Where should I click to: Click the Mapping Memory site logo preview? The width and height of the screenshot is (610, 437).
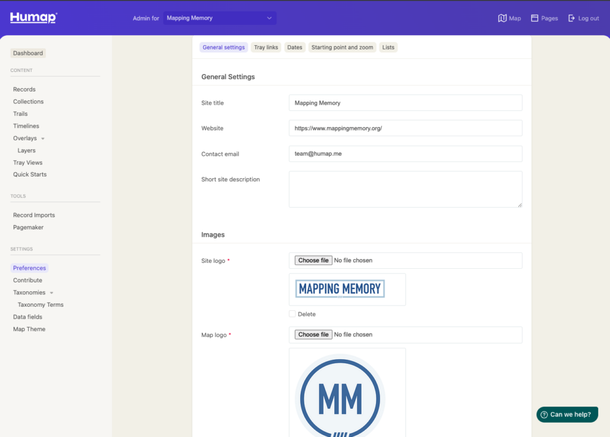coord(340,289)
